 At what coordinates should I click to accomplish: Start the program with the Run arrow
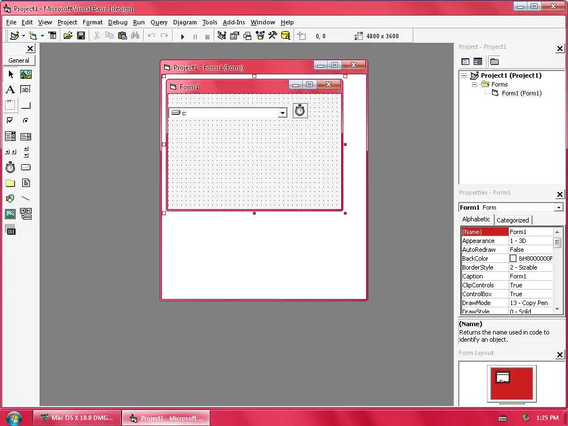coord(182,37)
